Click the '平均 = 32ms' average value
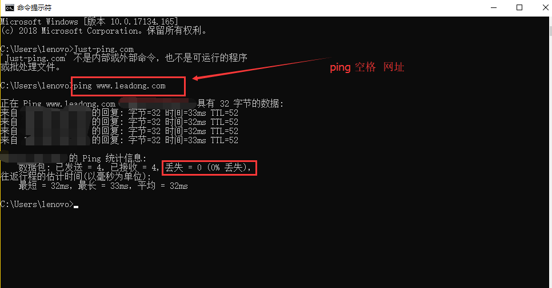 point(163,186)
